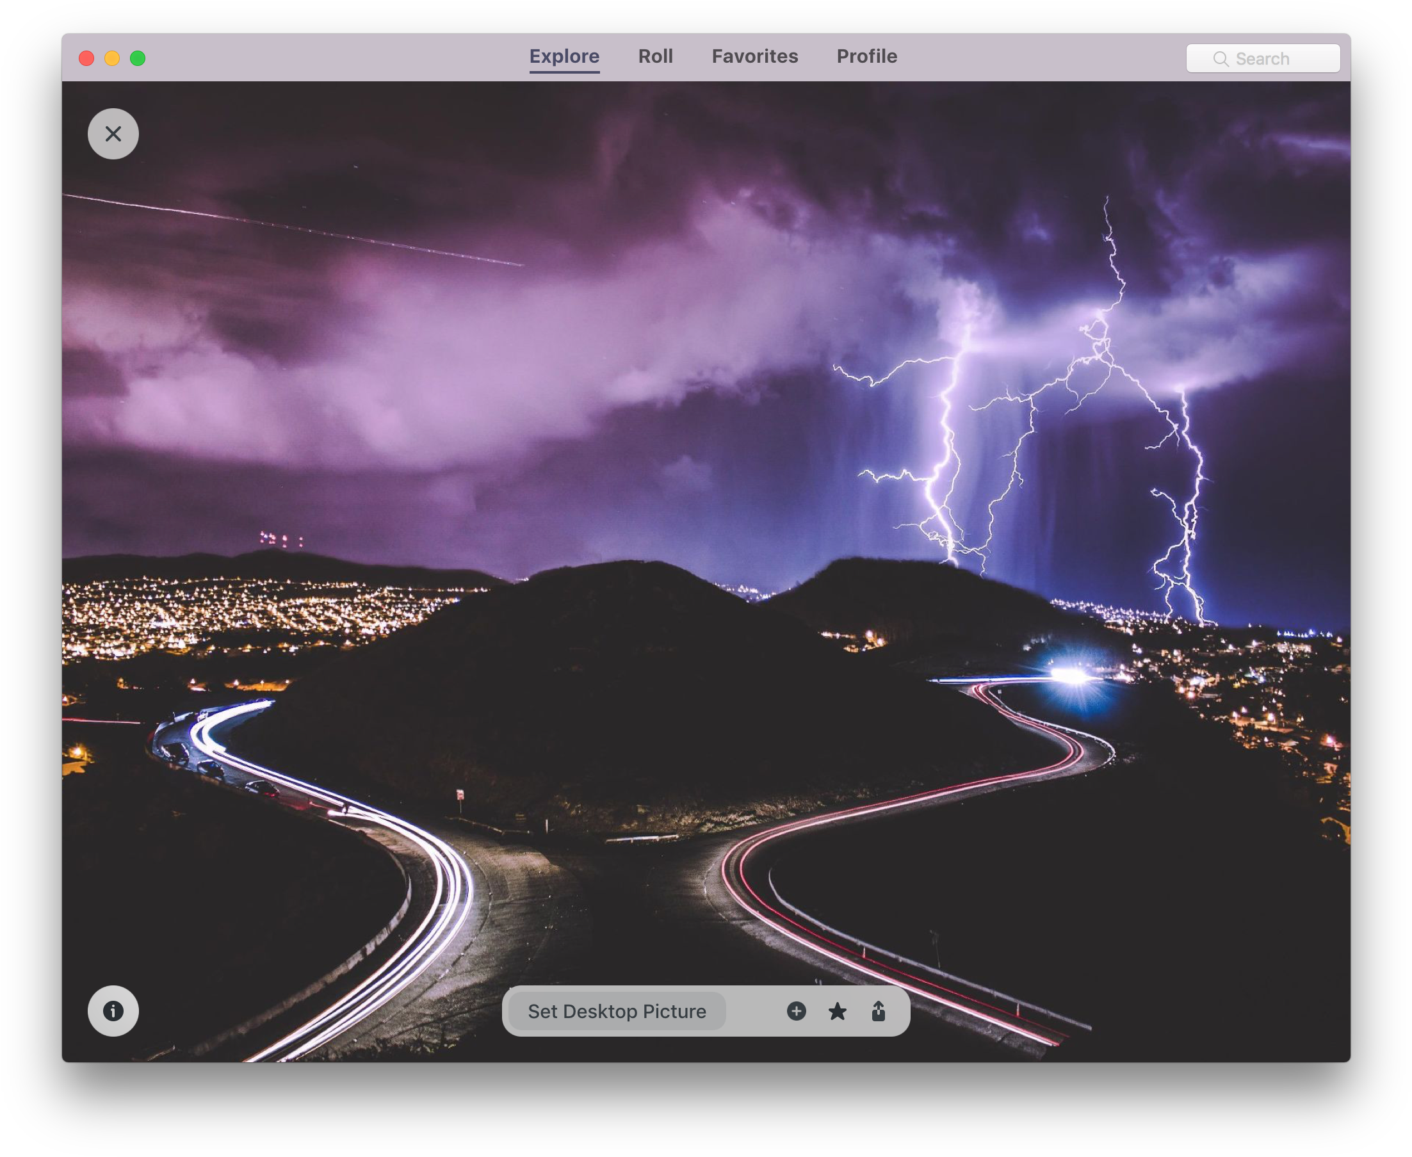Toggle the photo's favorite status with the star
This screenshot has width=1412, height=1157.
(x=838, y=1012)
